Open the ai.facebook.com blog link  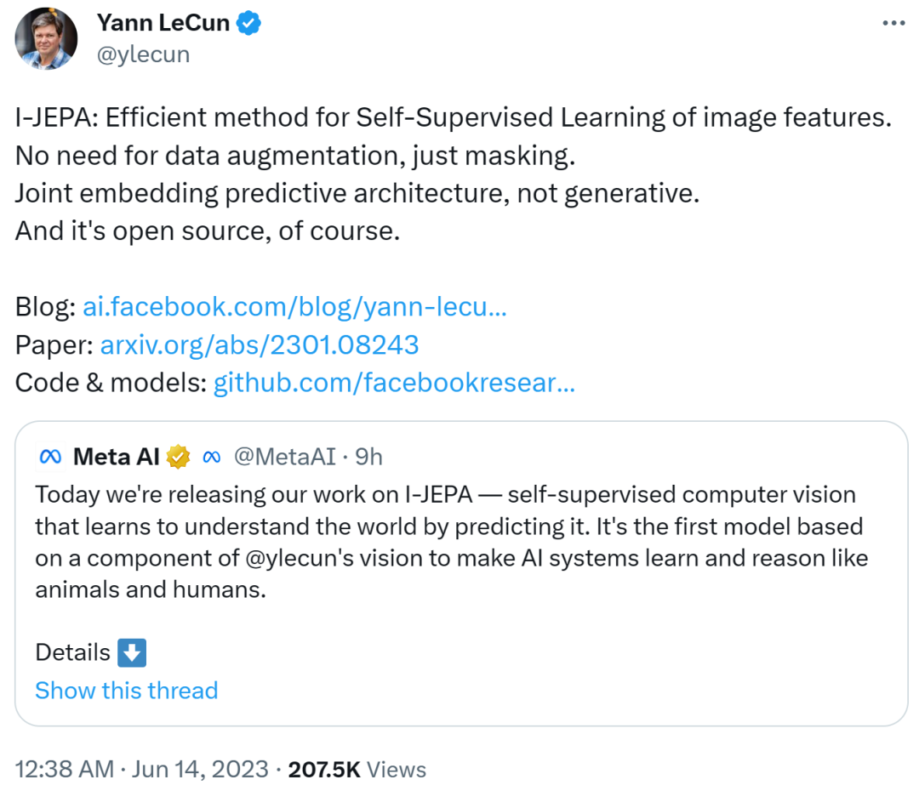(x=294, y=306)
